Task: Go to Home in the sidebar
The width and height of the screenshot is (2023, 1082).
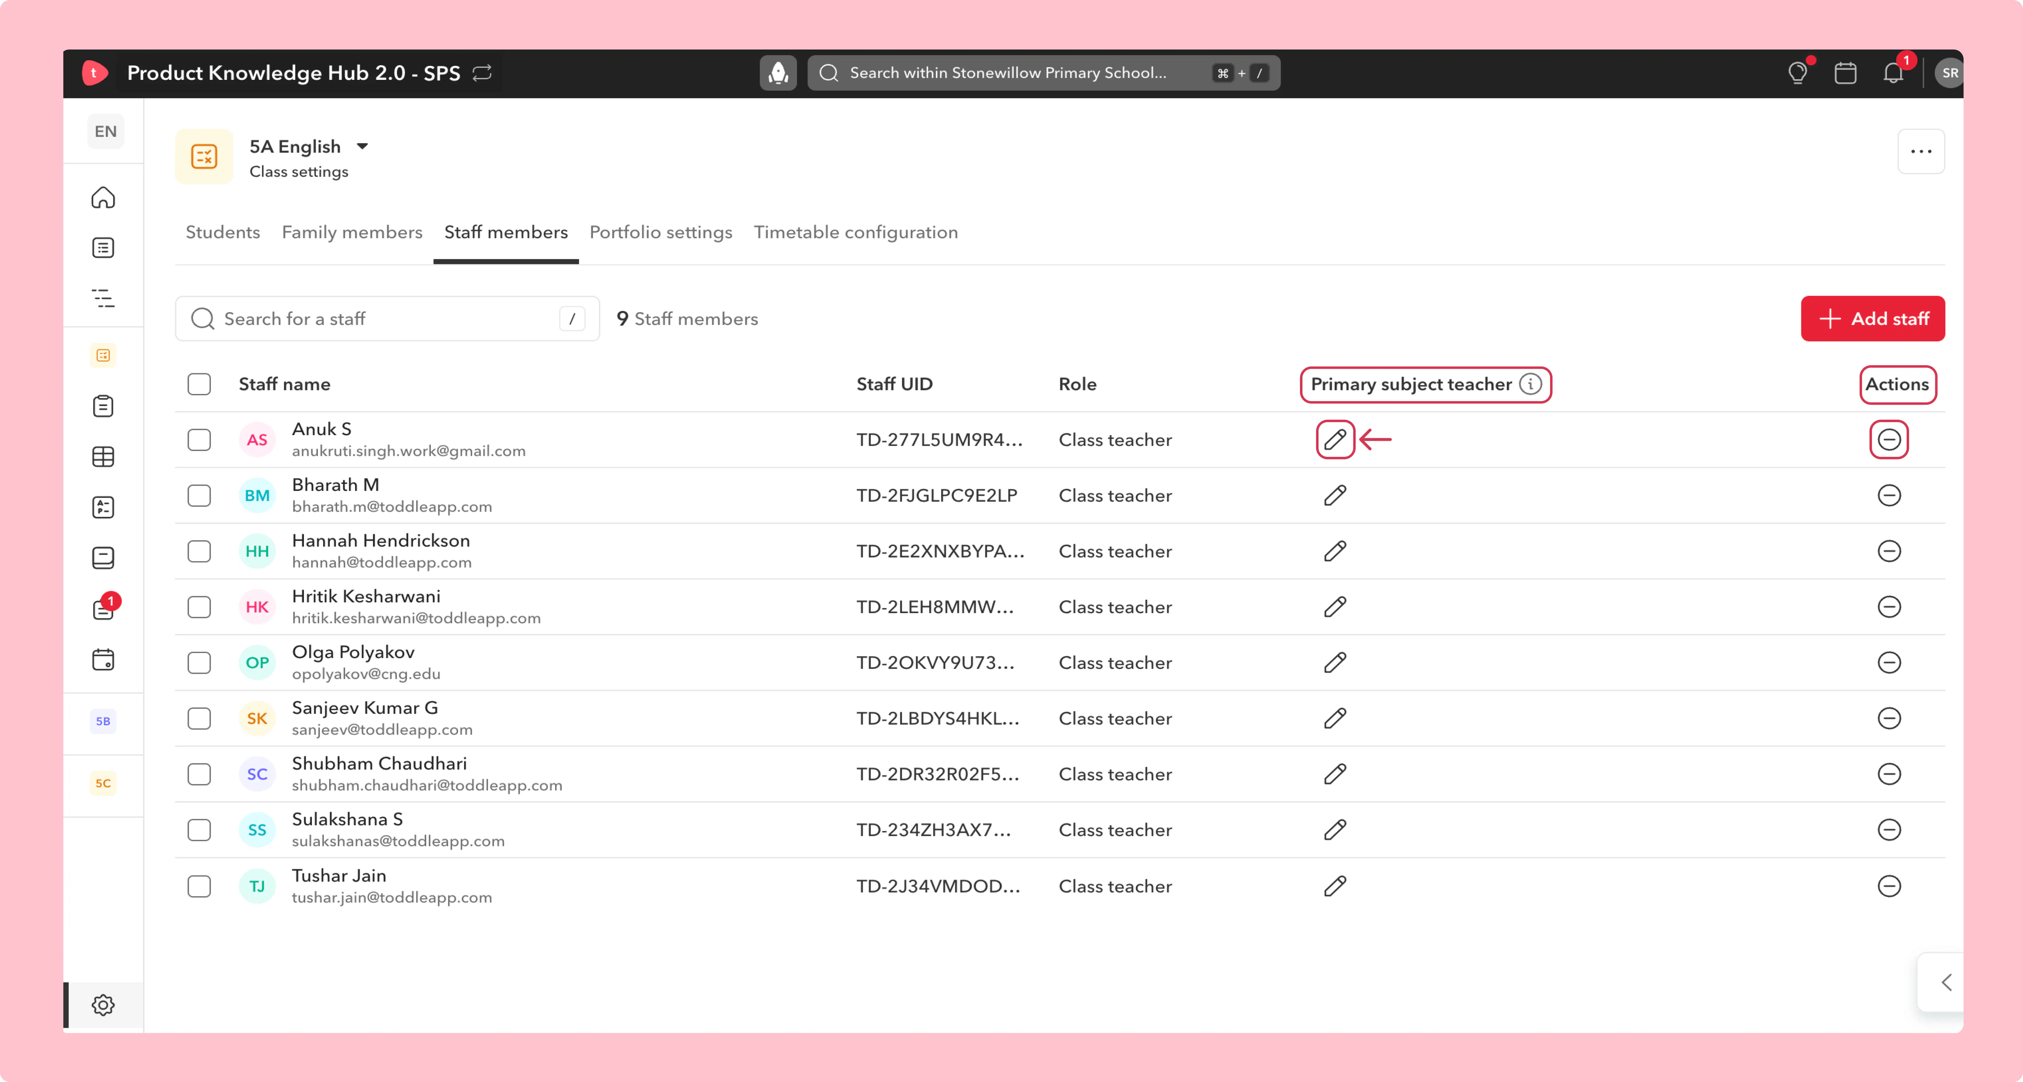Action: (103, 197)
